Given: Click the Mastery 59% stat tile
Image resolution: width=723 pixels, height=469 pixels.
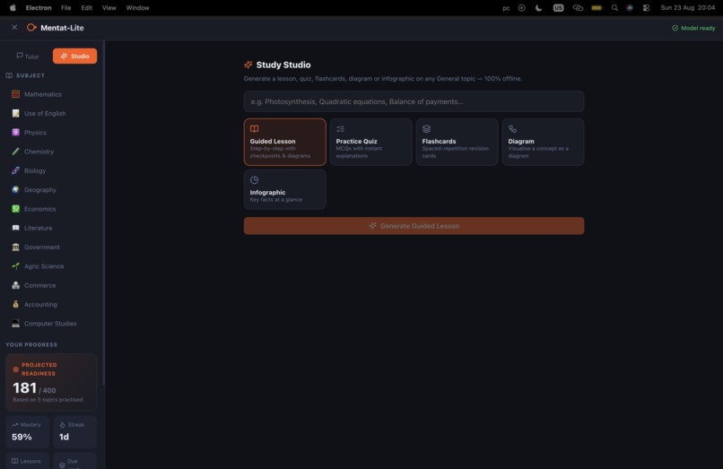Looking at the screenshot, I should point(28,432).
